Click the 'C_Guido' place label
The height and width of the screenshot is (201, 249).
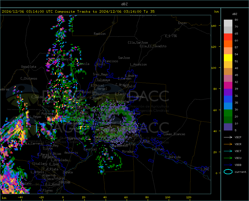[x=37, y=97]
